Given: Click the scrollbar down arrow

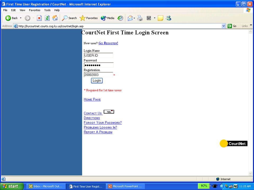Looking at the screenshot, I should pos(250,173).
